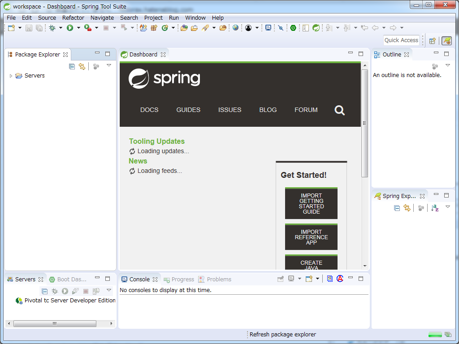Screen dimensions: 459x344
Task: Click the IMPORT GETTING STARTED GUIDE button
Action: coord(311,203)
